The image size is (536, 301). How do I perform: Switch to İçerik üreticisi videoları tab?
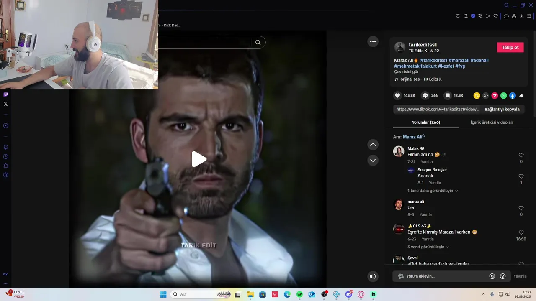click(492, 122)
